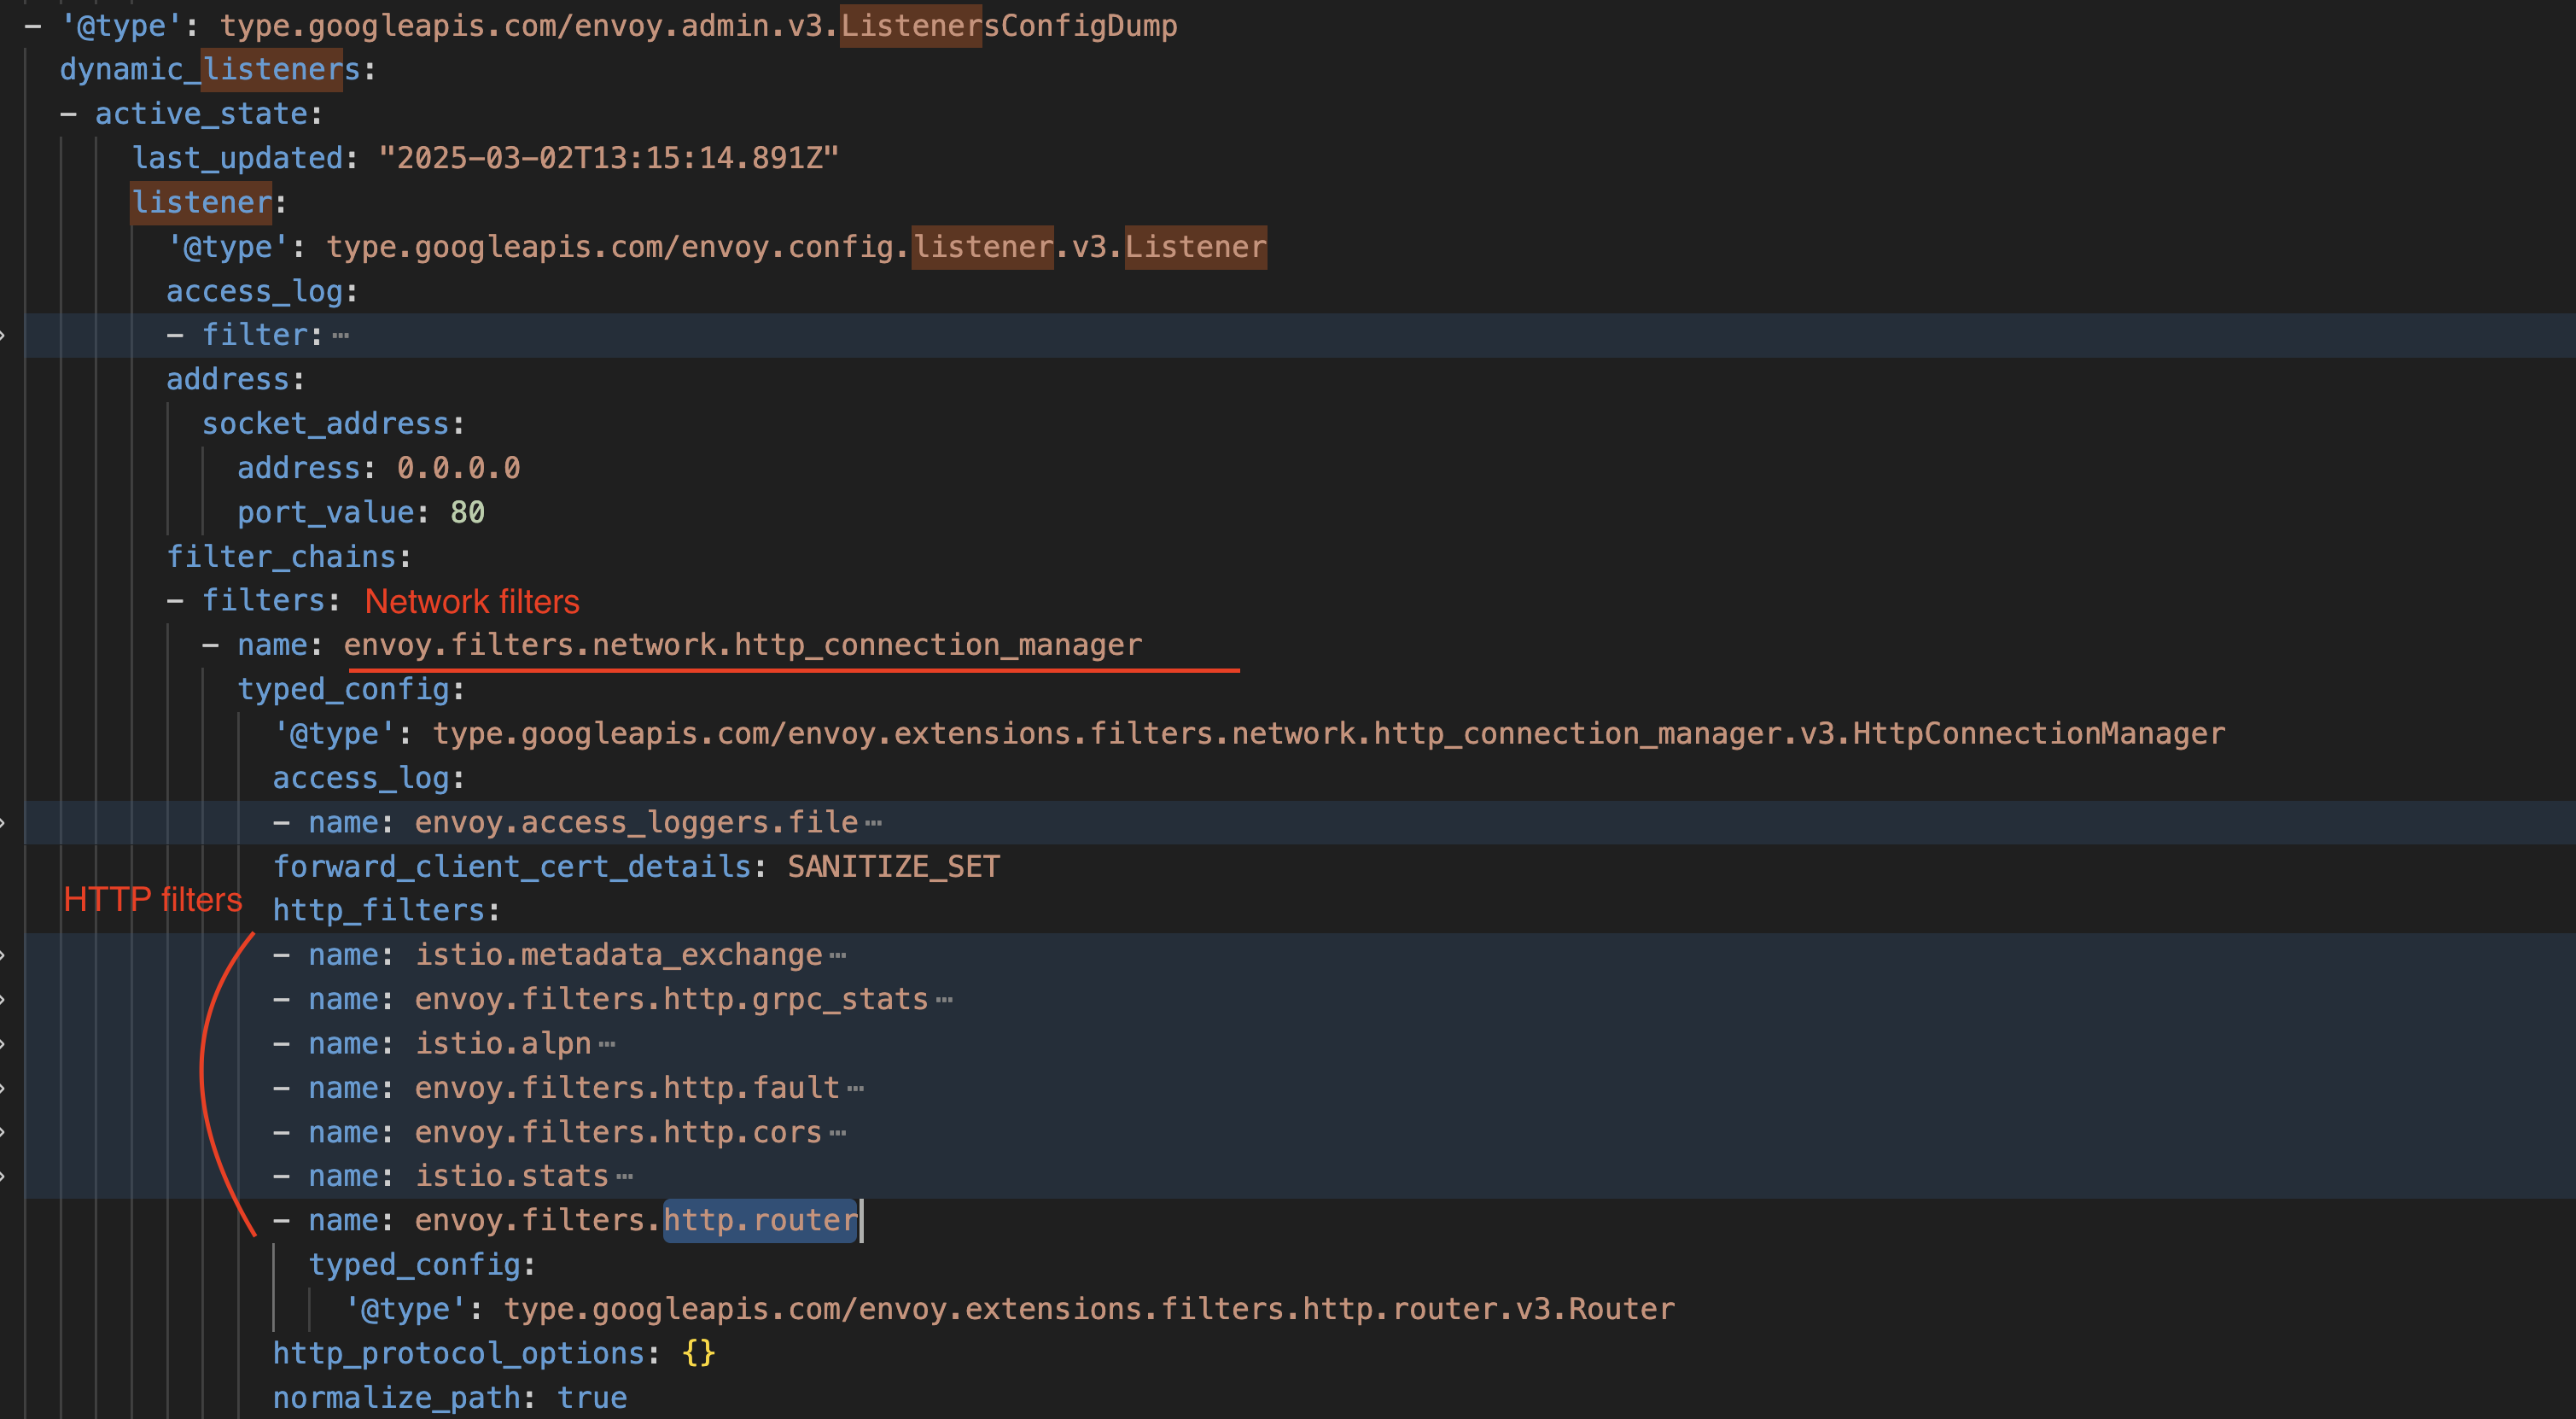Image resolution: width=2576 pixels, height=1419 pixels.
Task: Click the last_updated timestamp string
Action: coord(608,158)
